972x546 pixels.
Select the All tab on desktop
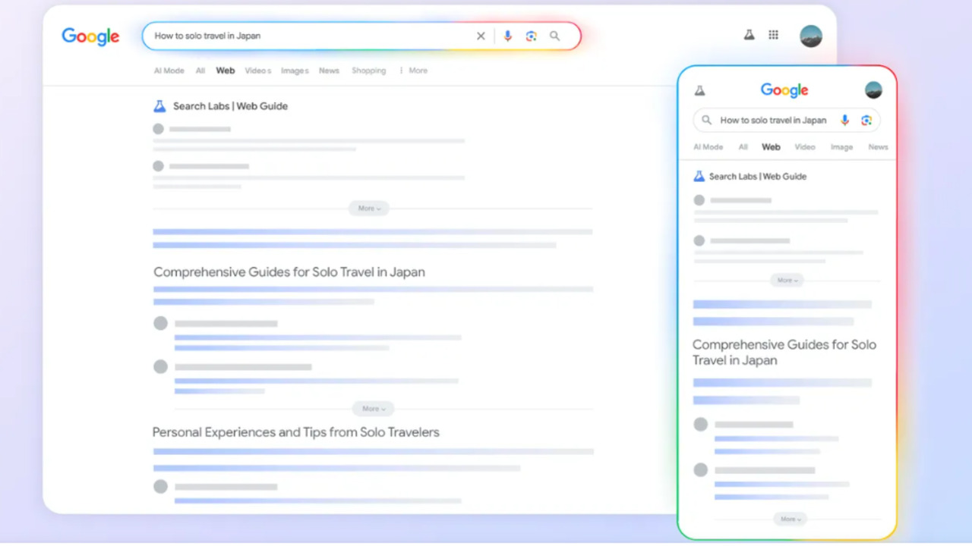(x=200, y=71)
